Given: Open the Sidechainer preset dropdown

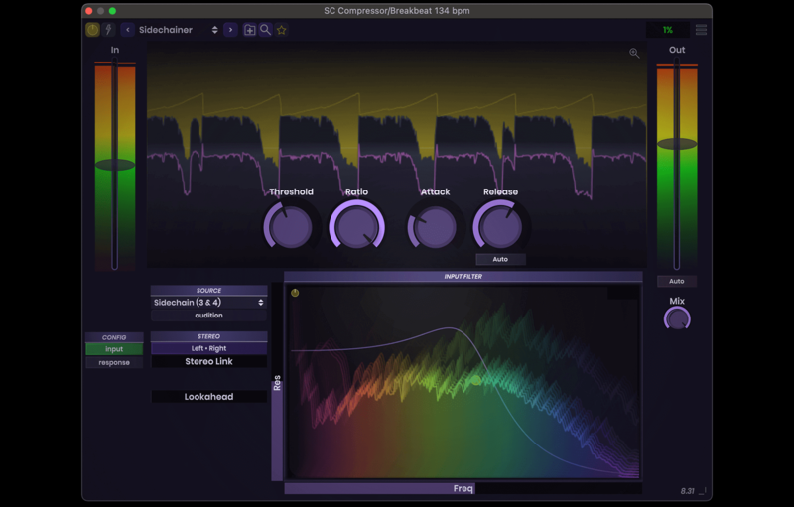Looking at the screenshot, I should (x=179, y=30).
